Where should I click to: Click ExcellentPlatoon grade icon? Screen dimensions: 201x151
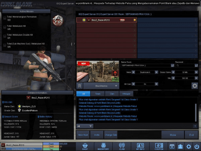click(19, 110)
